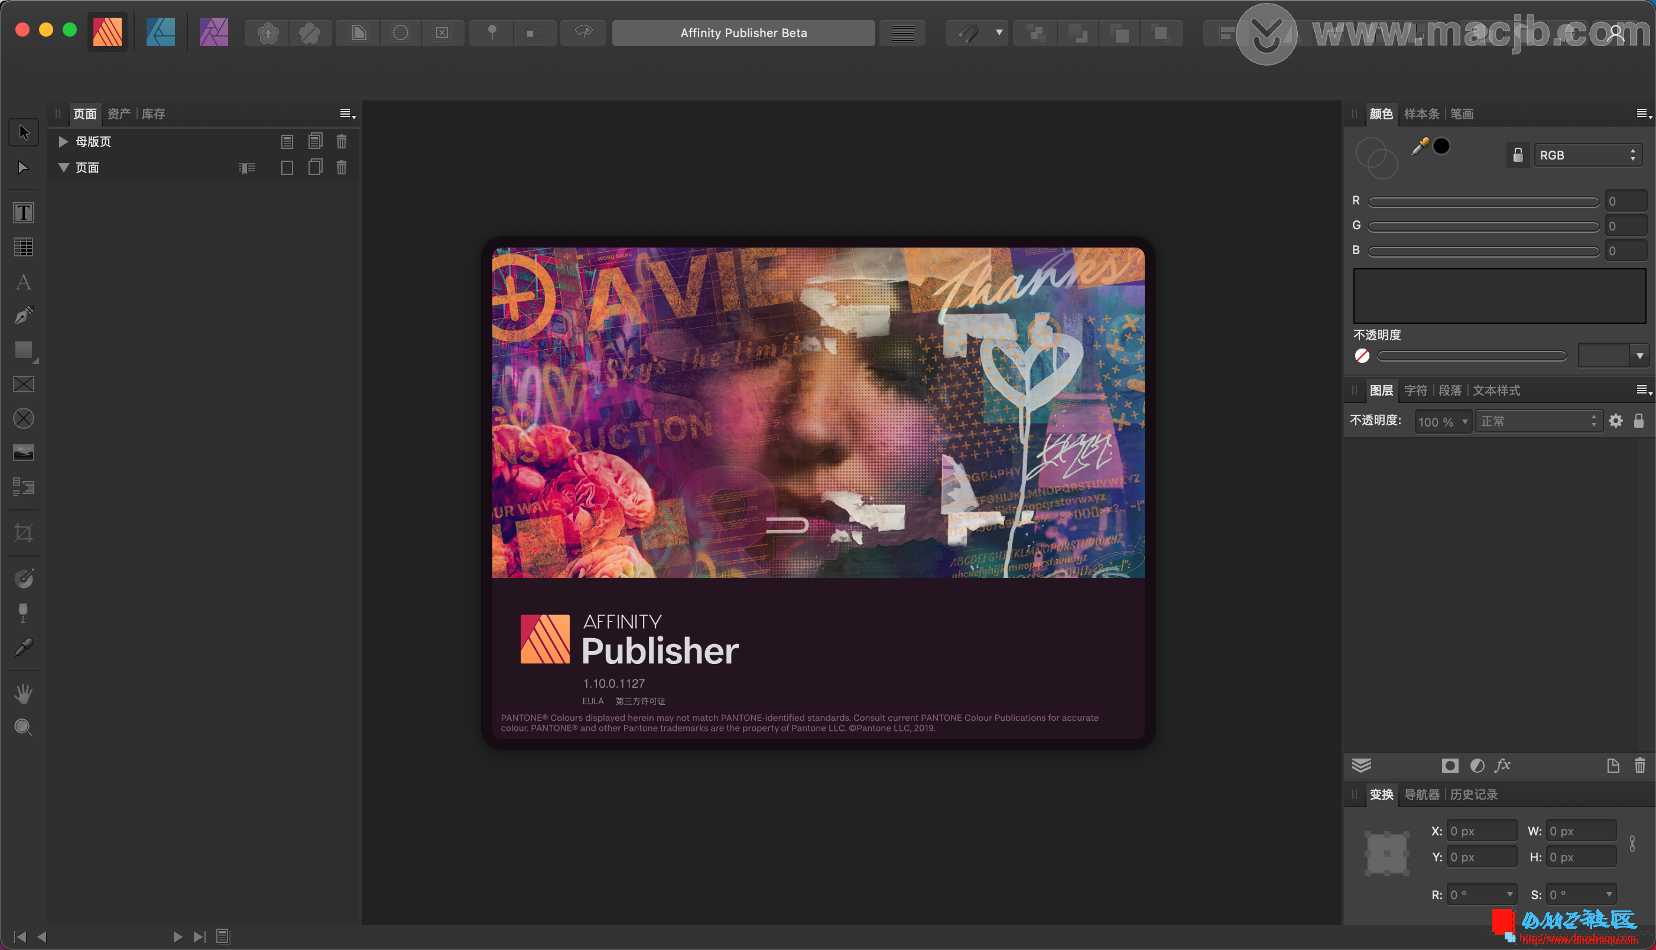
Task: Add a mask layer
Action: (x=1450, y=765)
